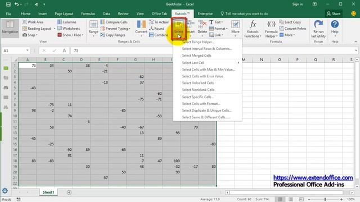Open More dropdown in Formula group
Viewport: 360px width, 202px height.
point(287,35)
